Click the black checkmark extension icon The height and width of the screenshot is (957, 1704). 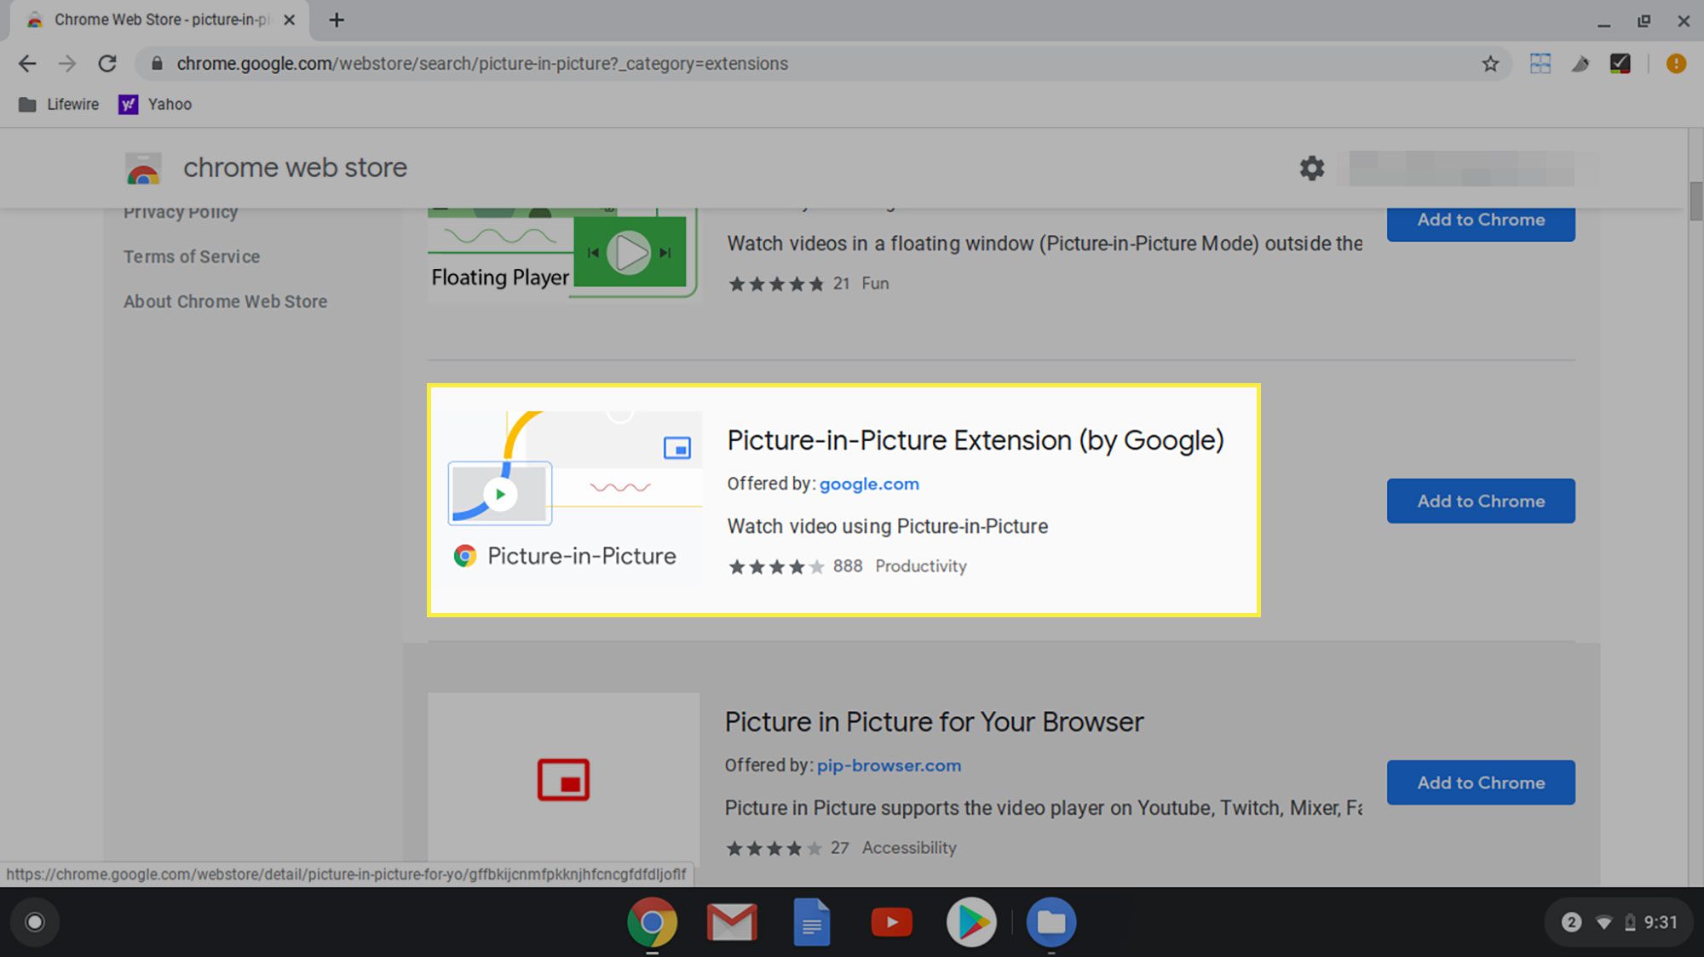1621,64
